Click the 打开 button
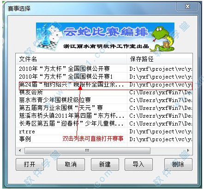This screenshot has width=204, height=189. point(30,165)
